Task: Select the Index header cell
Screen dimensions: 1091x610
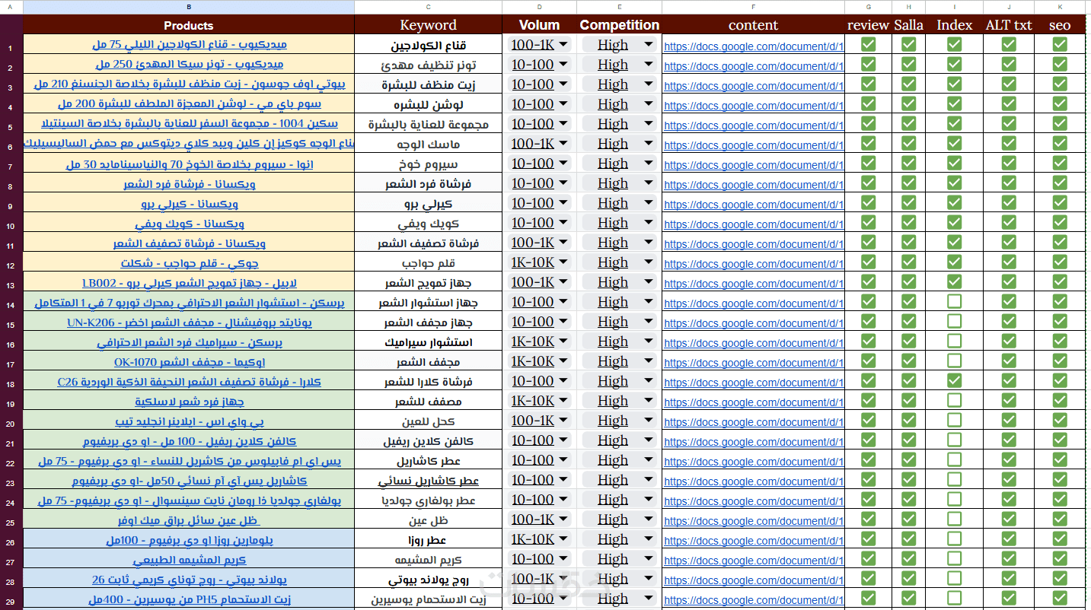Action: click(954, 25)
